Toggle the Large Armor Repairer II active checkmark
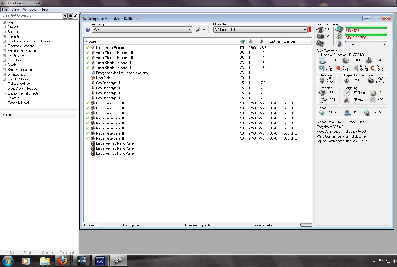 point(87,47)
